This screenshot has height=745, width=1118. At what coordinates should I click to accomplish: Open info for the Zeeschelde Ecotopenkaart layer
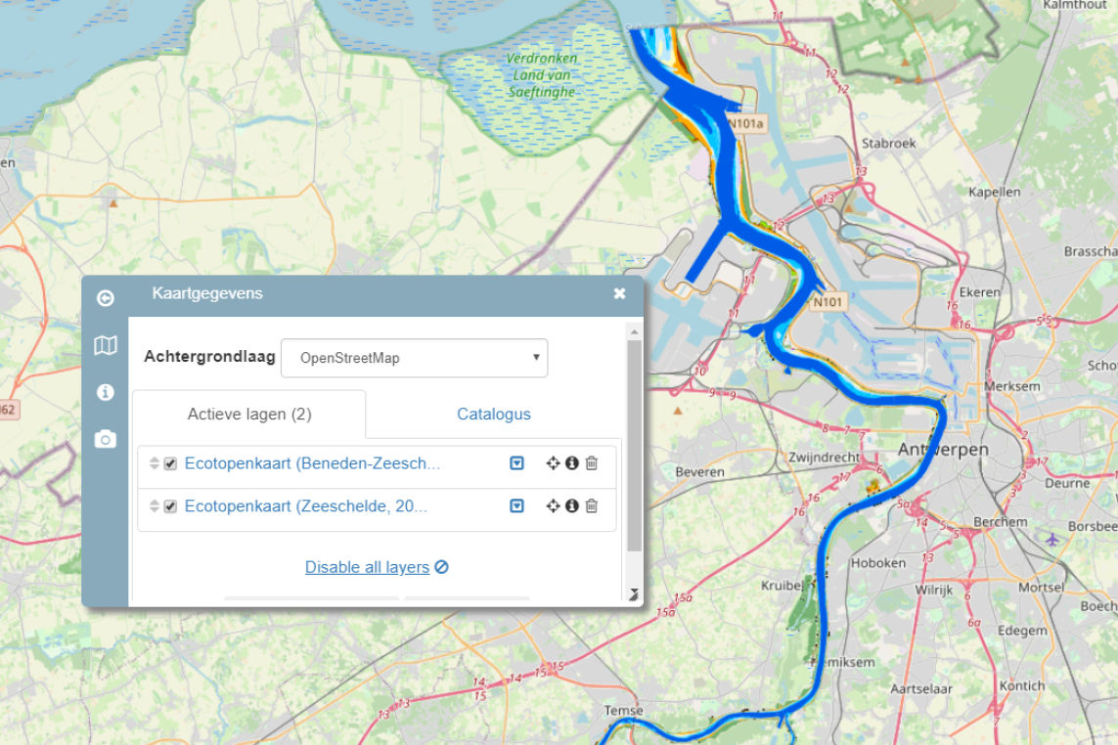pos(574,507)
